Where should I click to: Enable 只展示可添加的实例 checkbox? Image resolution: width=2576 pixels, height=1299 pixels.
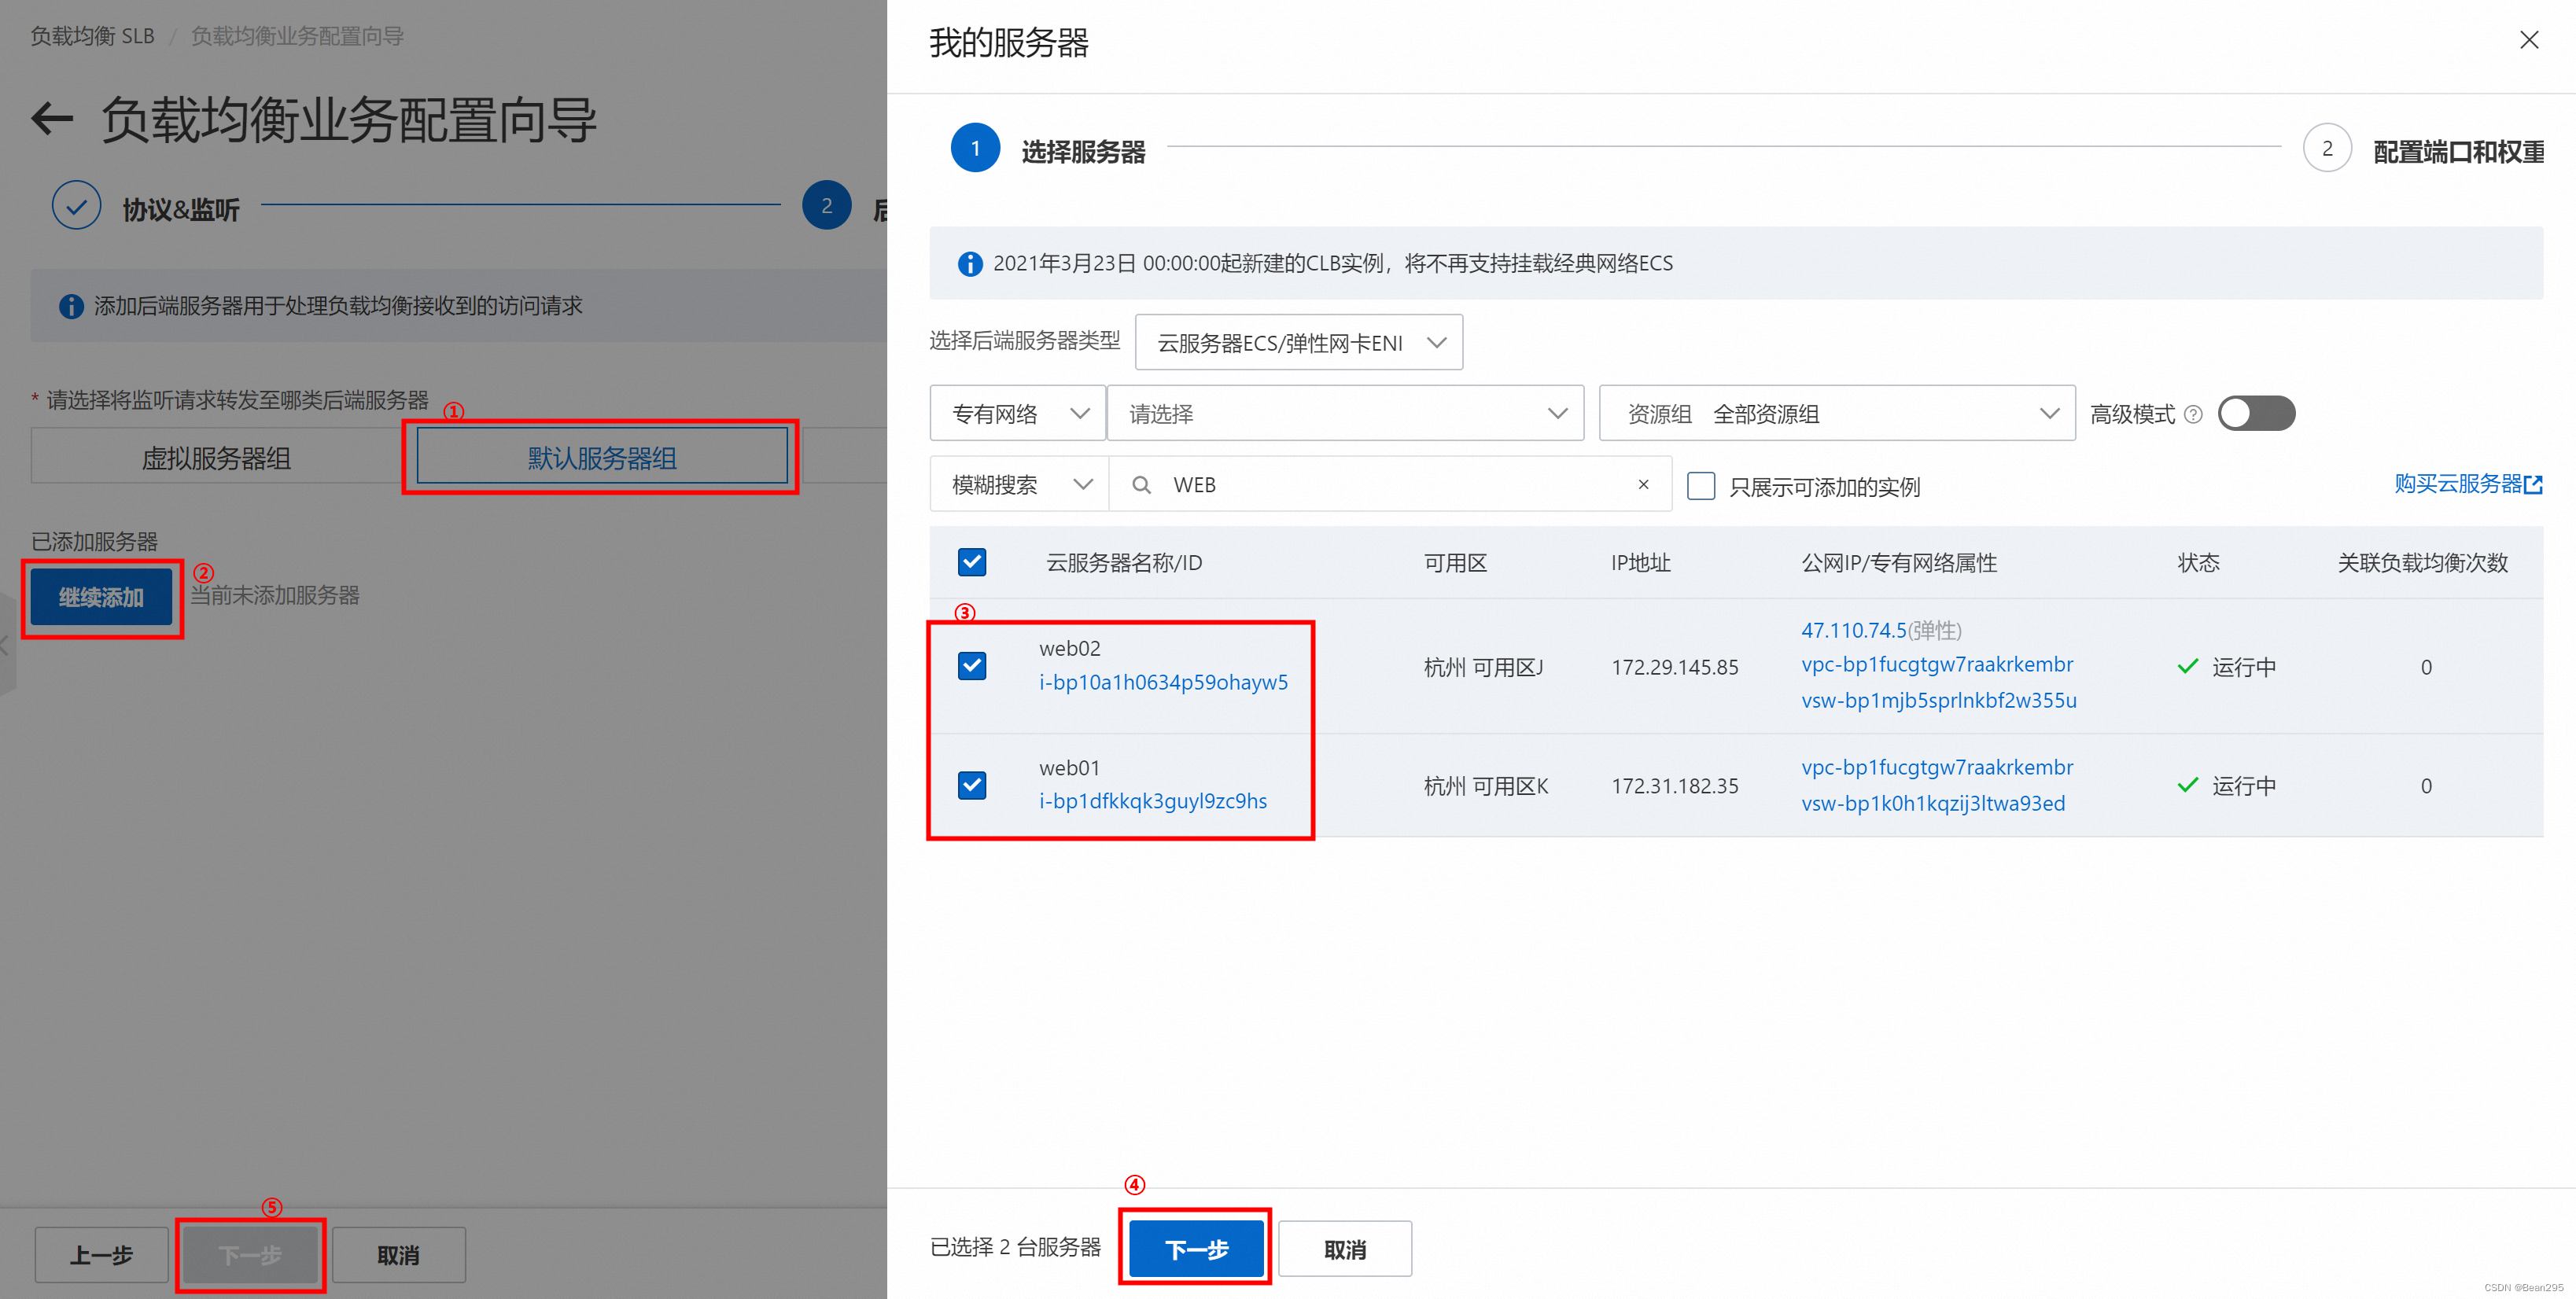[1701, 486]
